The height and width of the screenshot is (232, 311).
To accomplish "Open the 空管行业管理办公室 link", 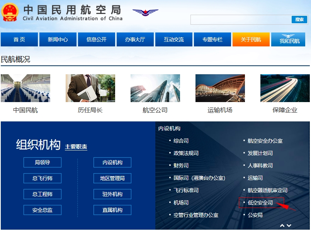I will tap(196, 215).
